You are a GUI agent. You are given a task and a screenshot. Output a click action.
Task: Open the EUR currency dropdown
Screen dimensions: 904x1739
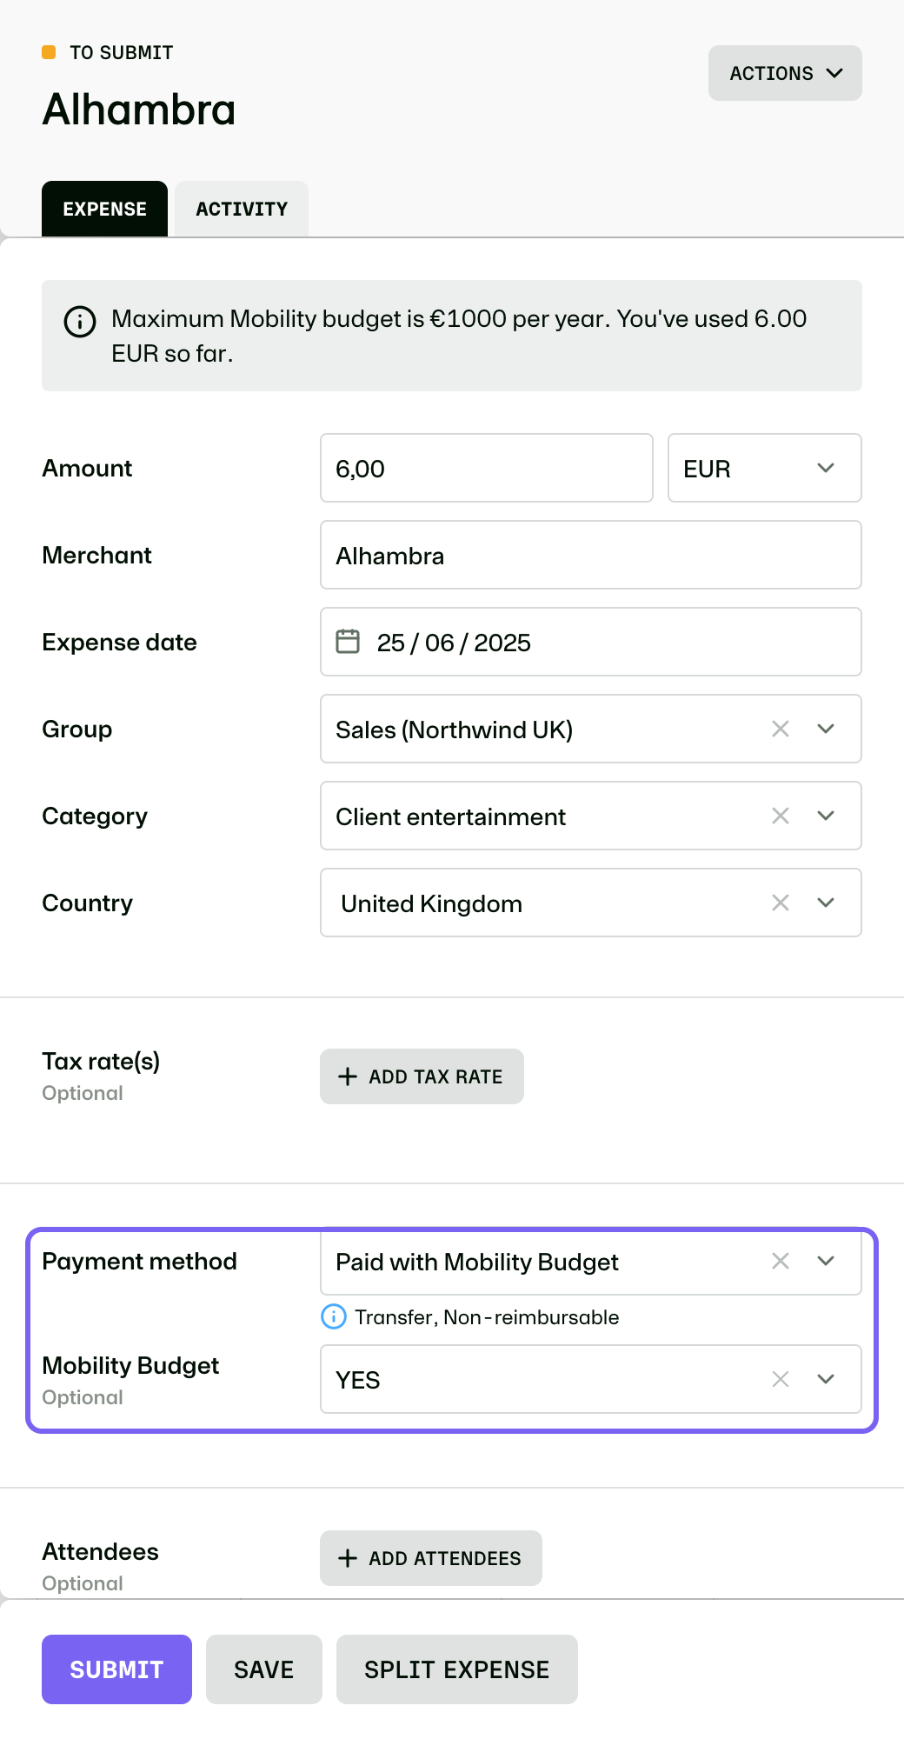click(765, 468)
